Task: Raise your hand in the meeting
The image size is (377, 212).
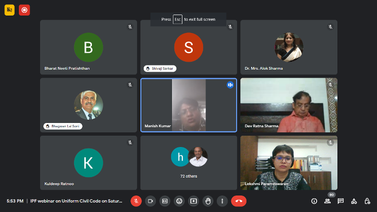Action: pos(208,201)
